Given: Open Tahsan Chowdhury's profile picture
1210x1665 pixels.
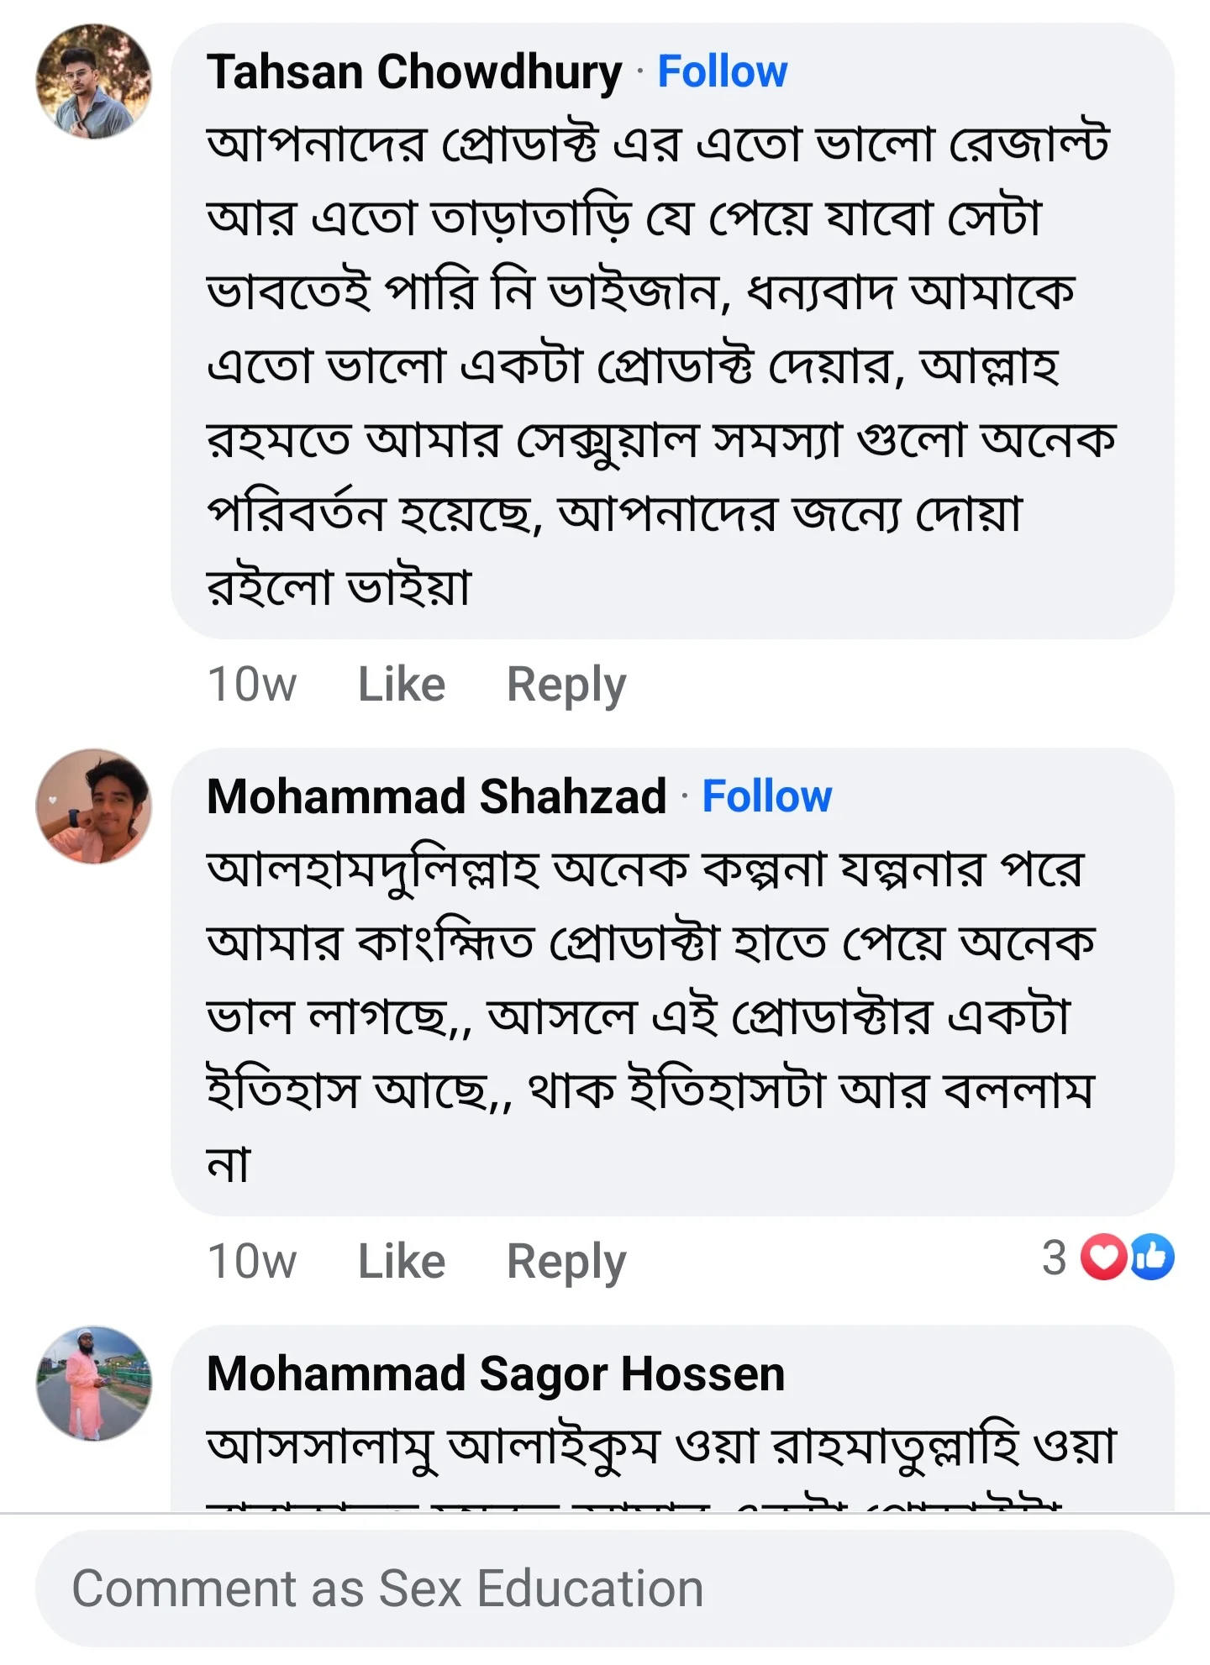Looking at the screenshot, I should 93,81.
